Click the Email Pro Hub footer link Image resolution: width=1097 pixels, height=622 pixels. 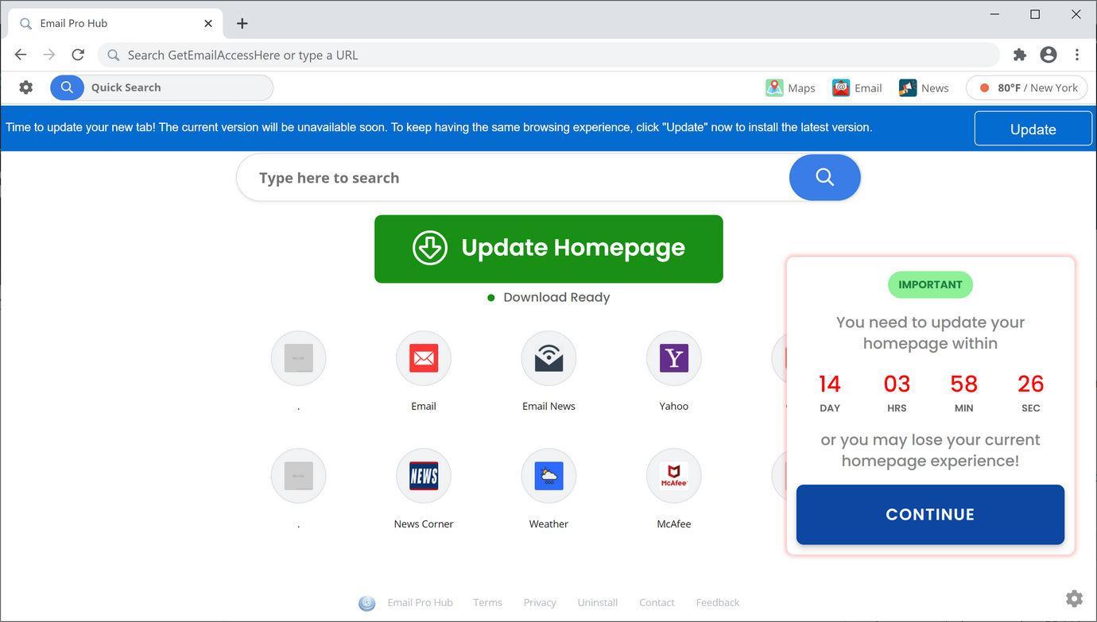[420, 602]
